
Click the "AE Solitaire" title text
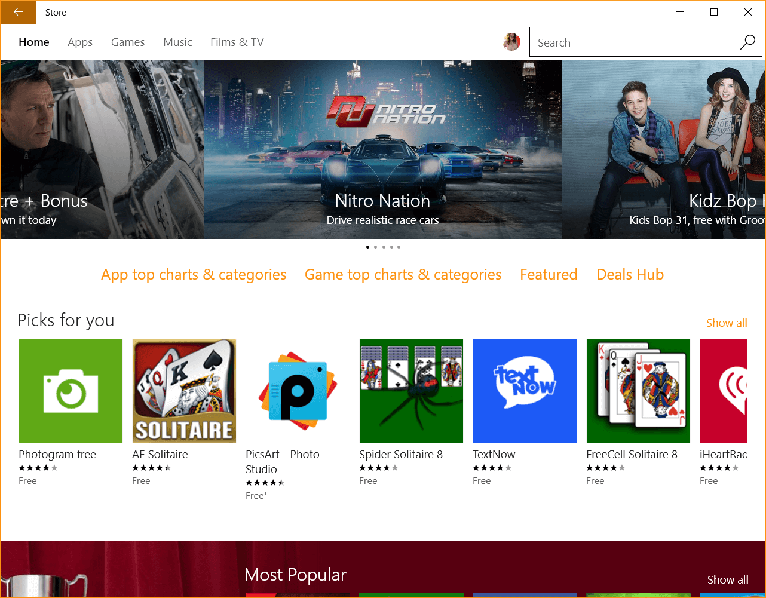(x=160, y=455)
